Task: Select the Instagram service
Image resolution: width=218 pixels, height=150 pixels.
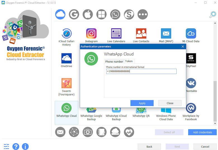Action: click(91, 35)
